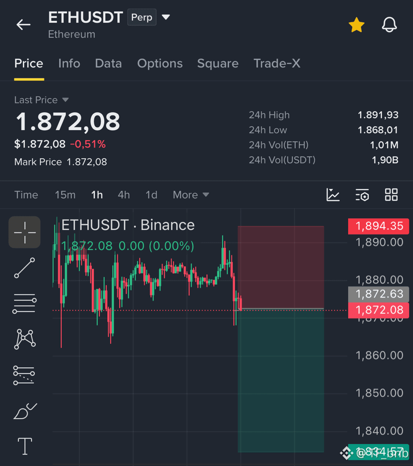Viewport: 413px width, 466px height.
Task: Select the 4h chart interval
Action: click(x=124, y=195)
